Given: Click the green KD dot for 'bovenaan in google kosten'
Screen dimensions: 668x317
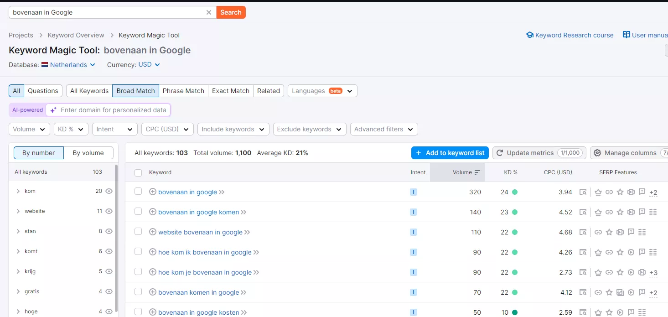Looking at the screenshot, I should (x=515, y=312).
